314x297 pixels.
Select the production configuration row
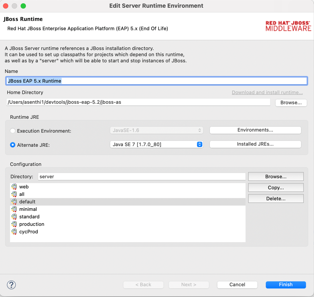point(128,224)
